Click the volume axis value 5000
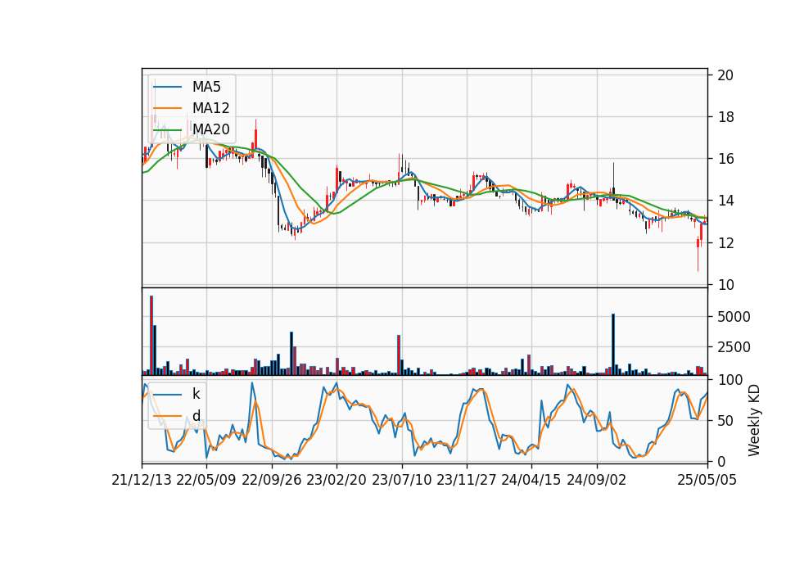 [x=734, y=317]
